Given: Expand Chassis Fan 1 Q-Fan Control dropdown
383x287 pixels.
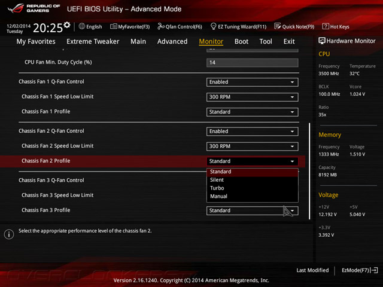Looking at the screenshot, I should coord(252,83).
